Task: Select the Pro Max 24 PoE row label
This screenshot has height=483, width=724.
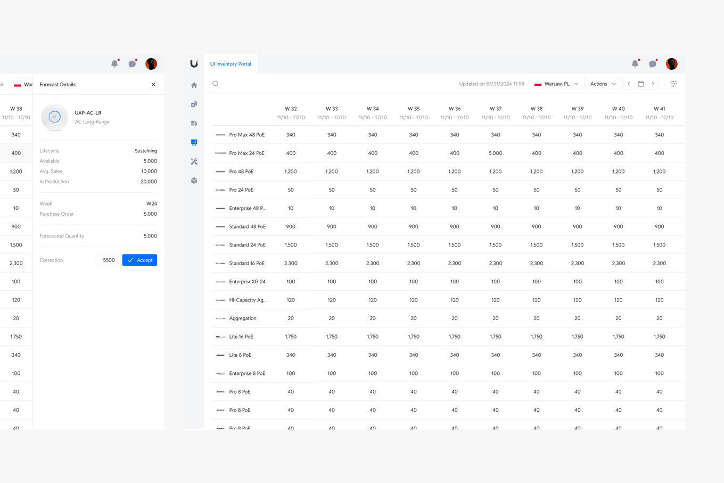Action: (247, 153)
